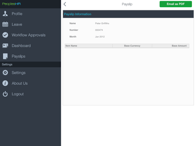Image resolution: width=195 pixels, height=146 pixels.
Task: Click the PeoplesHR logo
Action: (11, 4)
